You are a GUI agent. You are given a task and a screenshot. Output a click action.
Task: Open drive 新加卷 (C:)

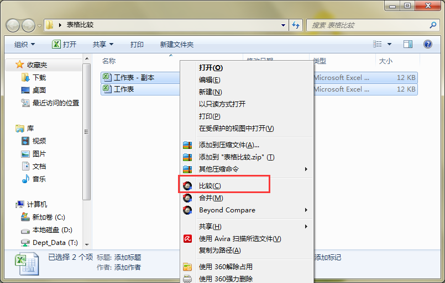click(49, 217)
